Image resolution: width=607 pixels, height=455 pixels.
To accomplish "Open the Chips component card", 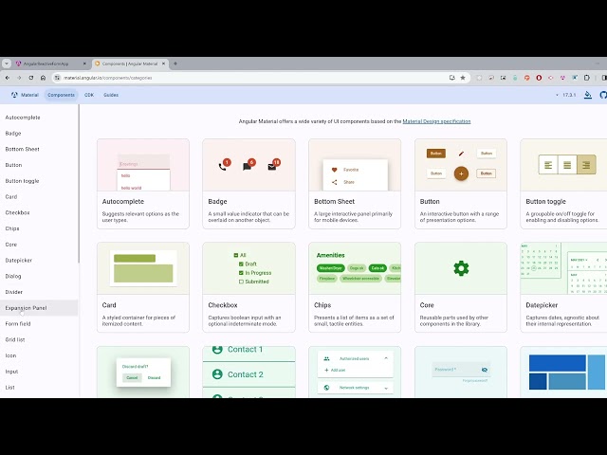I will coord(355,287).
